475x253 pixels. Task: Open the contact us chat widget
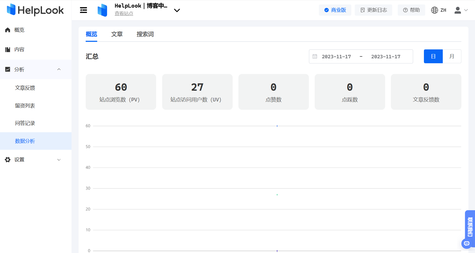click(x=469, y=230)
